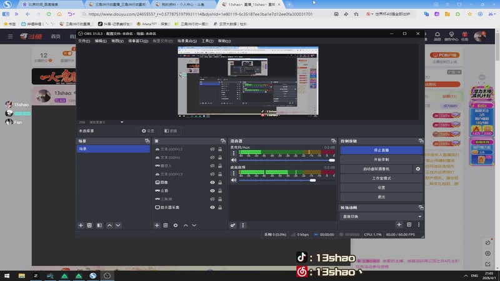Expand system tray hidden icons chevron
The image size is (500, 281).
466,275
